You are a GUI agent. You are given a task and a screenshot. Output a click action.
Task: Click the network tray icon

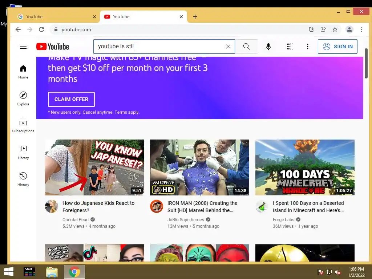[x=329, y=272]
